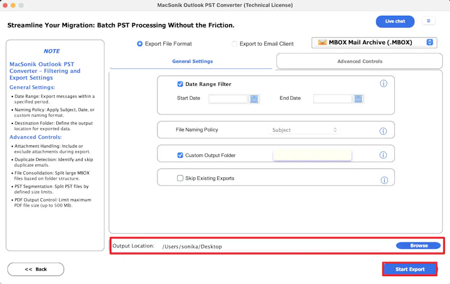Click the yellow minimize window button

13,5
